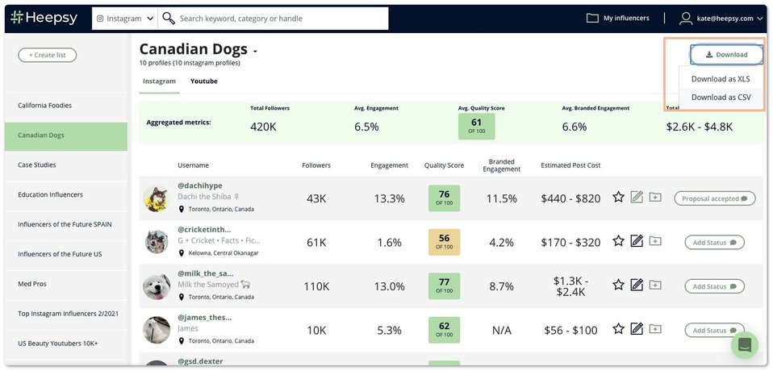Screen dimensions: 773x371
Task: Open Top Instagram Influencers 2/2021 list
Action: [65, 314]
